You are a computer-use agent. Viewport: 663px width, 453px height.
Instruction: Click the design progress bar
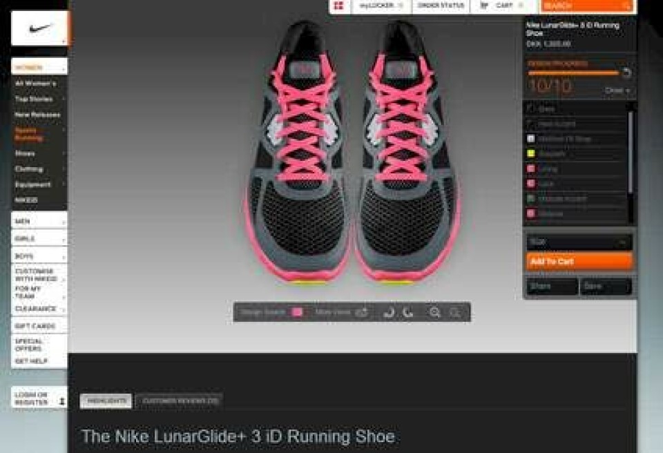[573, 73]
